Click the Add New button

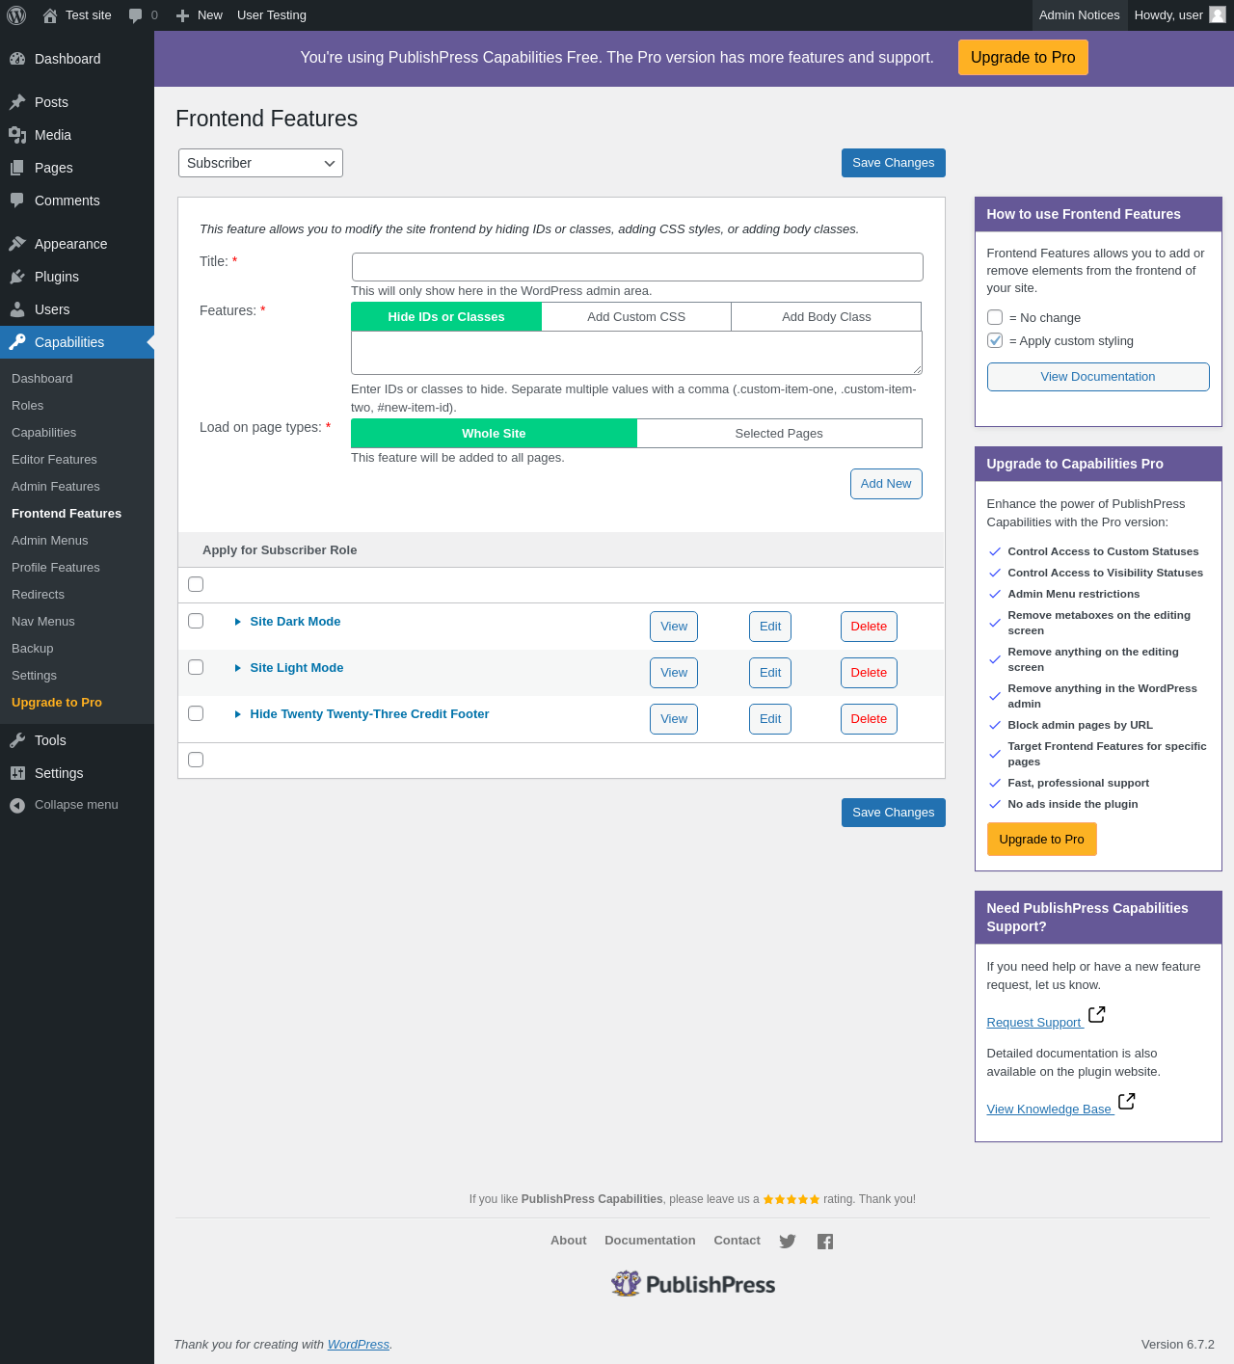(886, 484)
